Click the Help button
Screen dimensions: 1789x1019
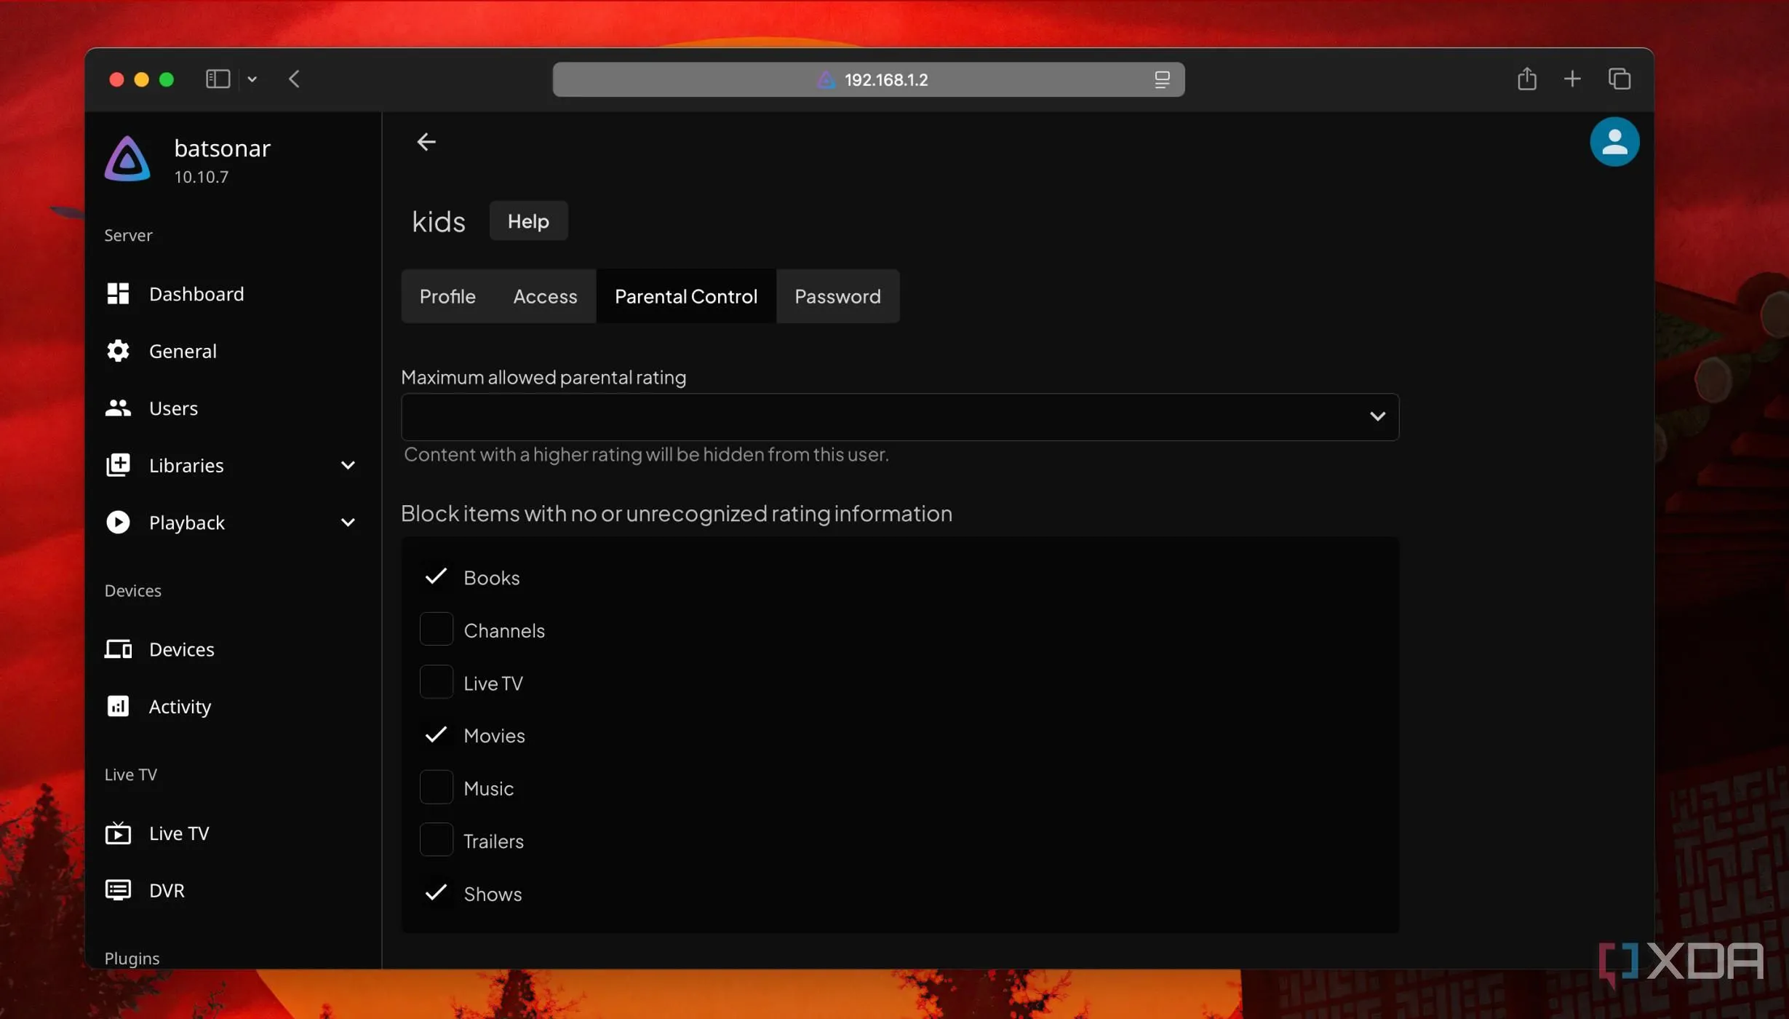tap(528, 221)
